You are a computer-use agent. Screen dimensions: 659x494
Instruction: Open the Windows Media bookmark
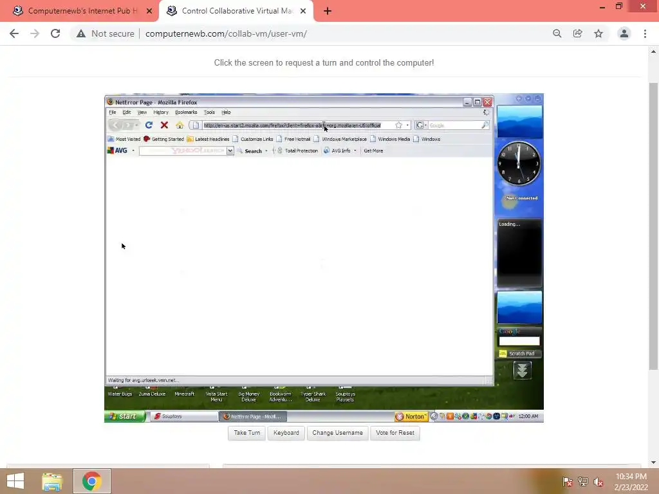(x=390, y=139)
